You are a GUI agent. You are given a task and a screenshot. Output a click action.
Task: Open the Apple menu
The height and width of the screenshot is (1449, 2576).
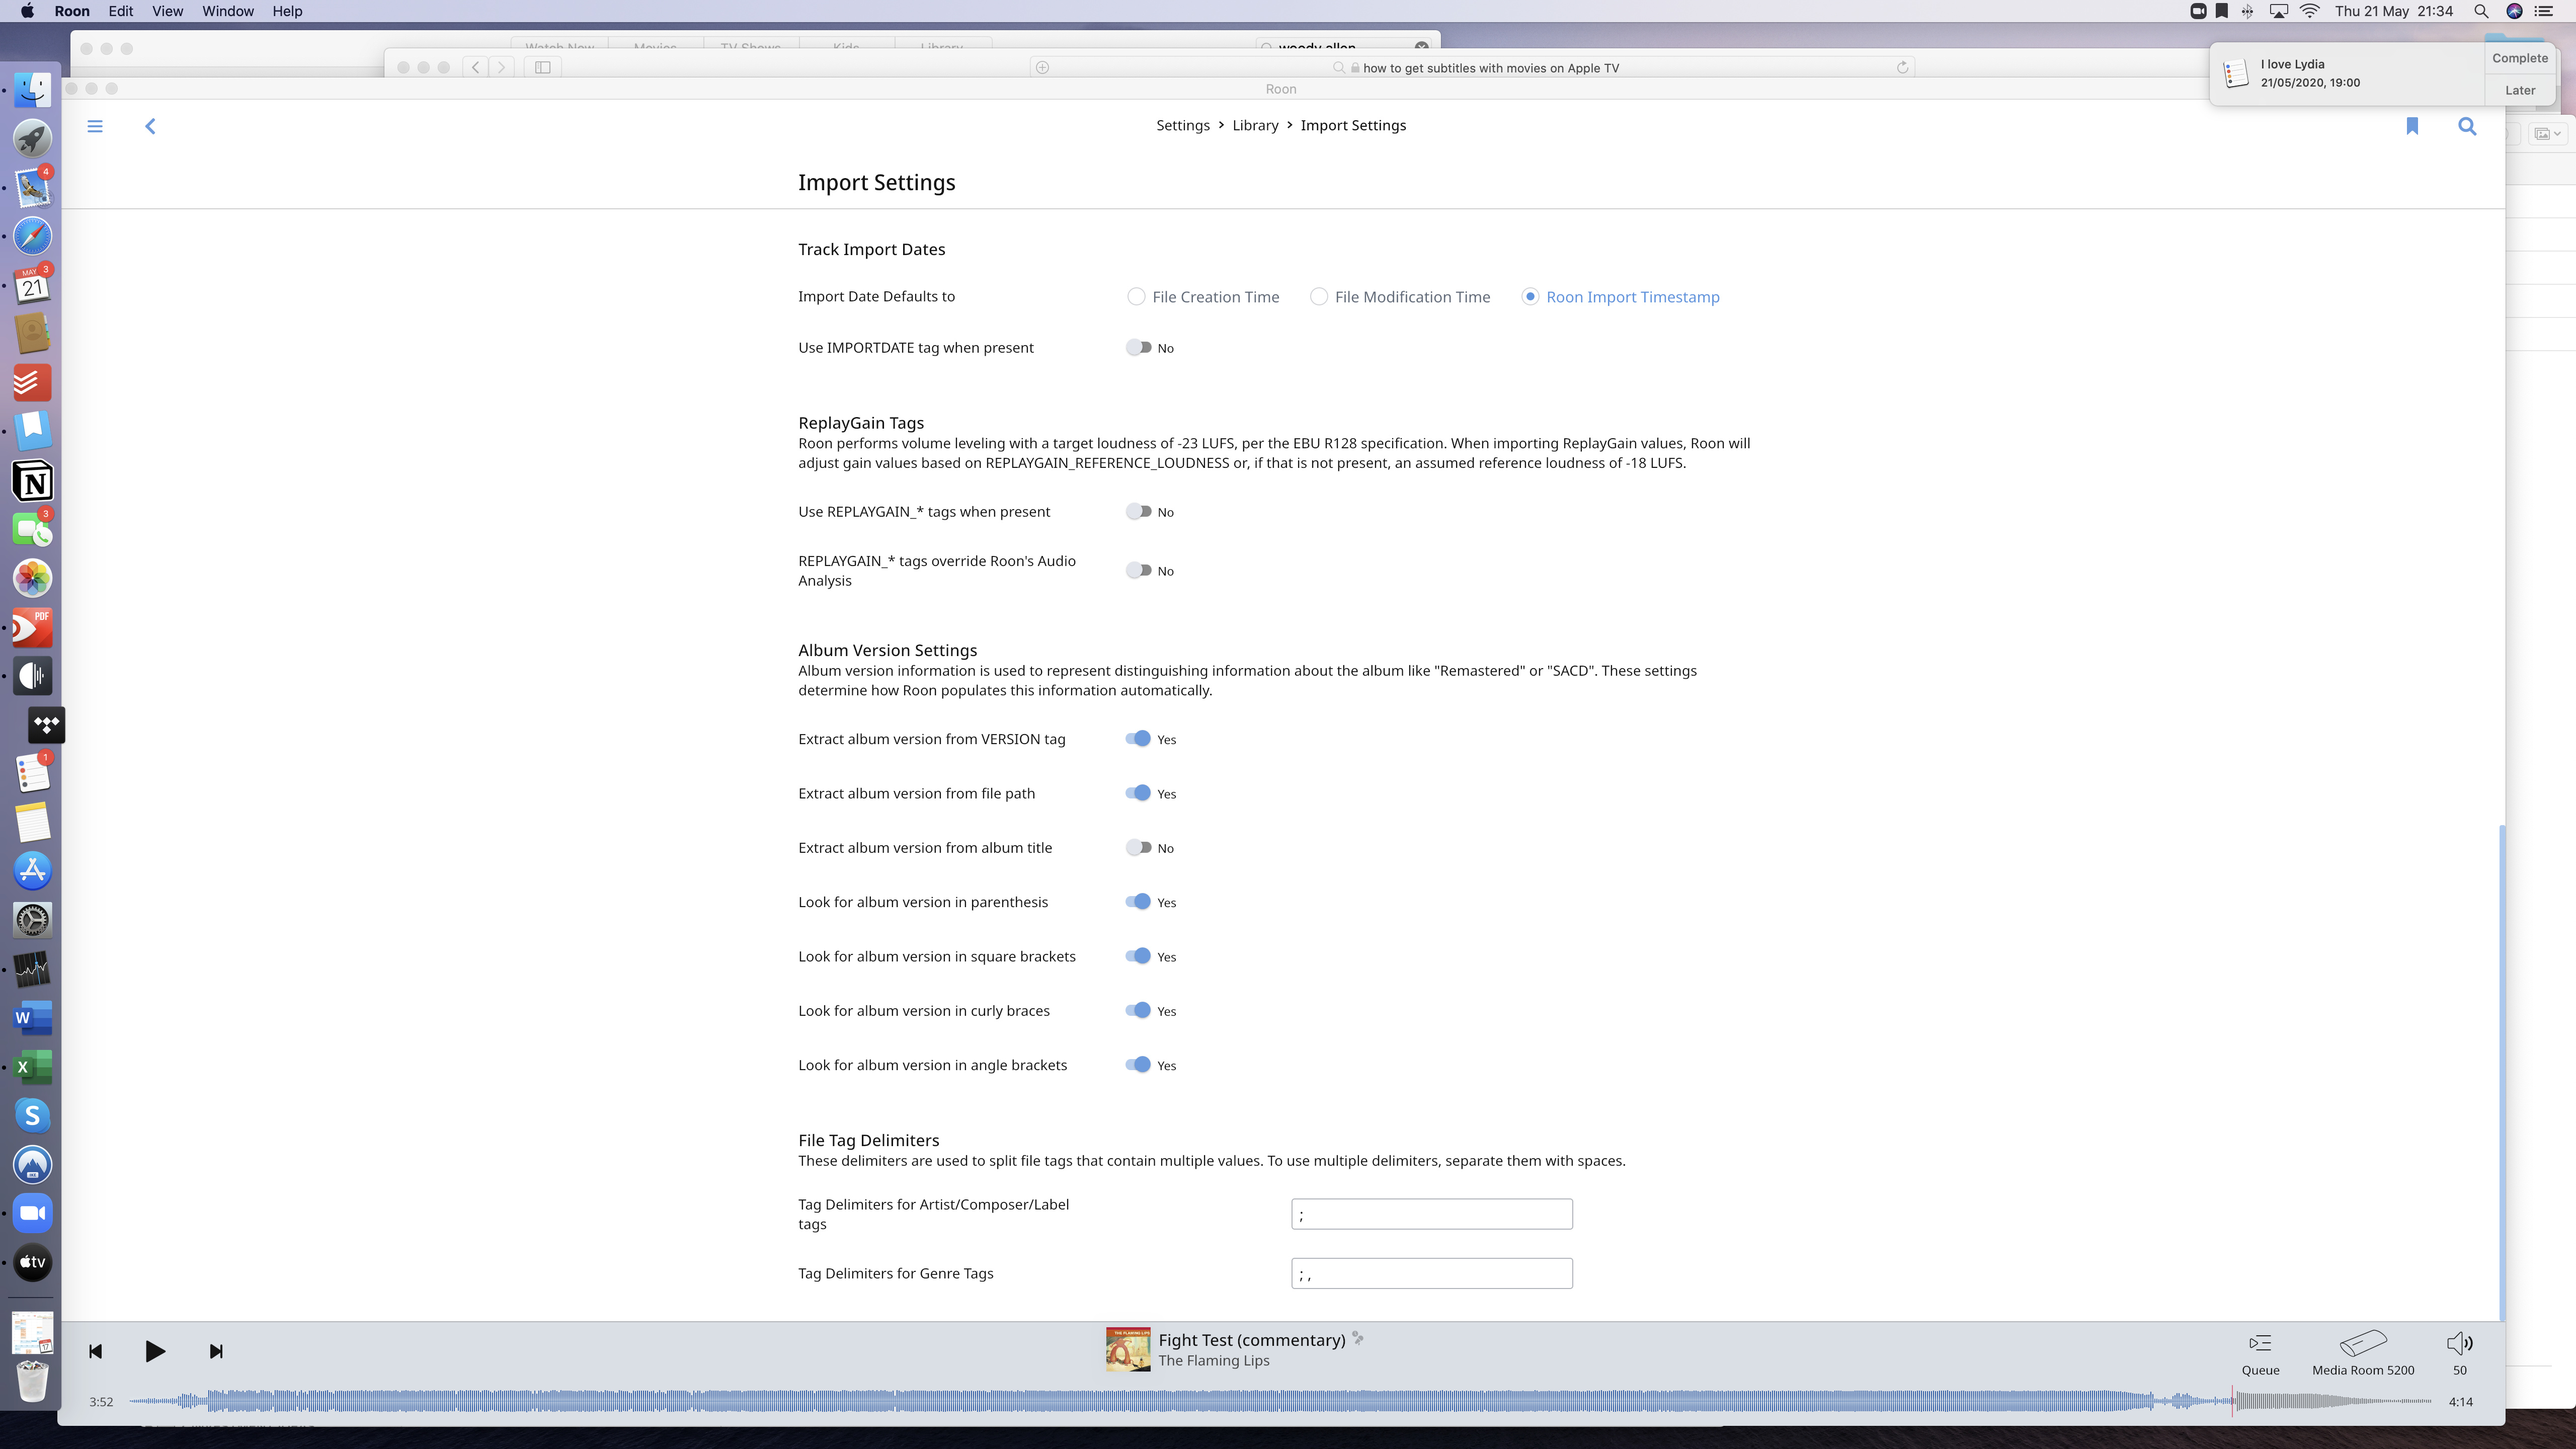[x=27, y=11]
